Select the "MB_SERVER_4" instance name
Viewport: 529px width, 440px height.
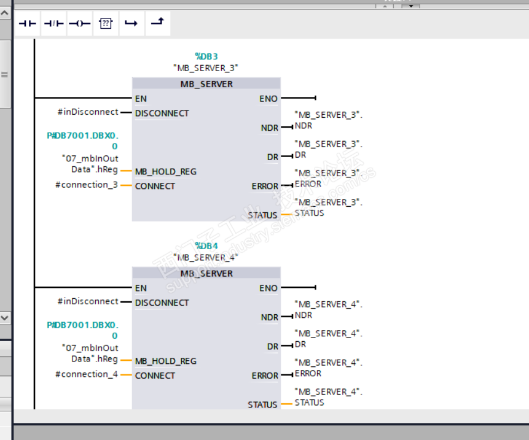tap(206, 258)
